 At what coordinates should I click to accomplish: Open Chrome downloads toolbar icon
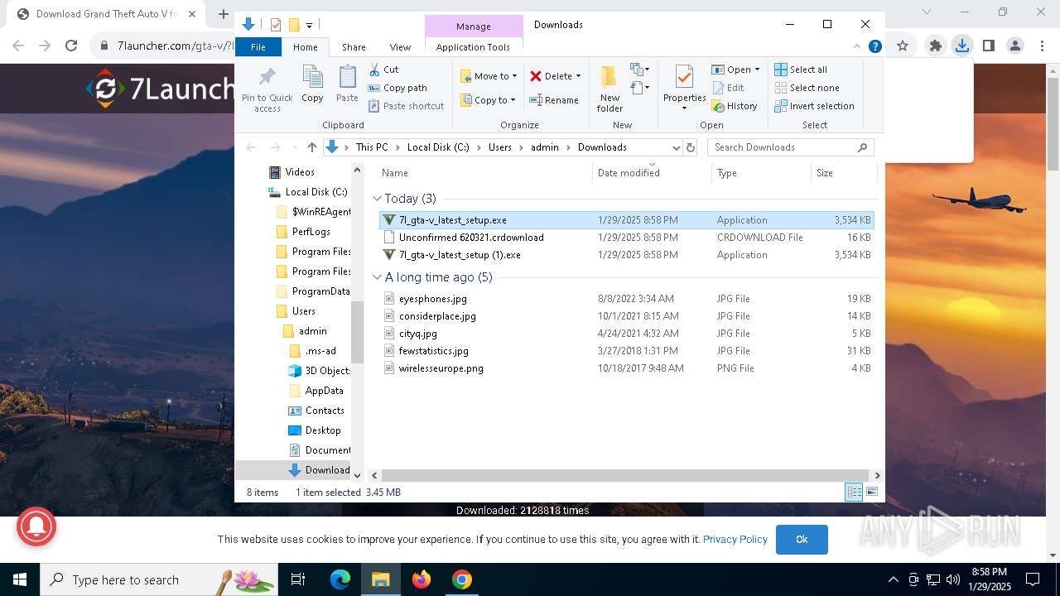(x=961, y=46)
